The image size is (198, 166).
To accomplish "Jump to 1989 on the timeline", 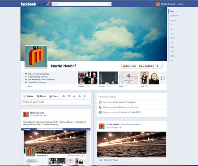I will (172, 47).
